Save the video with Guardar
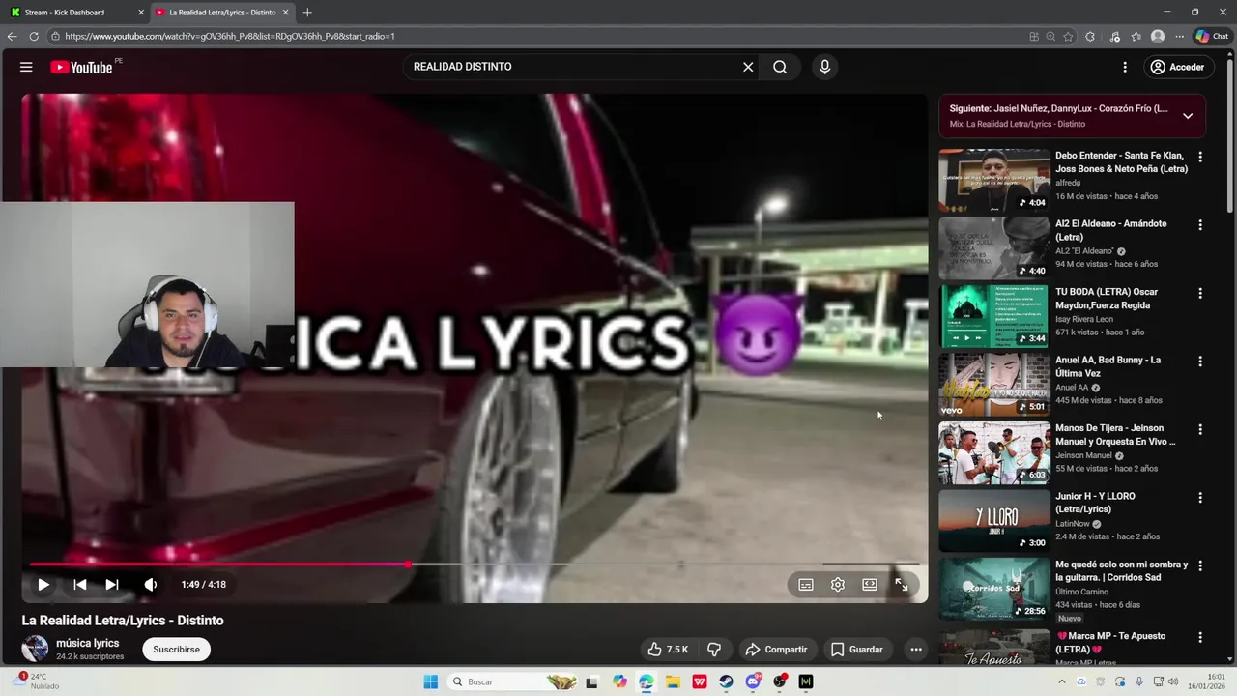The image size is (1237, 696). pyautogui.click(x=857, y=650)
